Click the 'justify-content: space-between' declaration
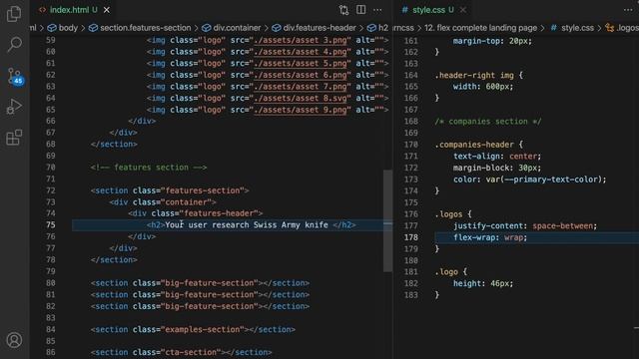639x359 pixels. tap(525, 225)
